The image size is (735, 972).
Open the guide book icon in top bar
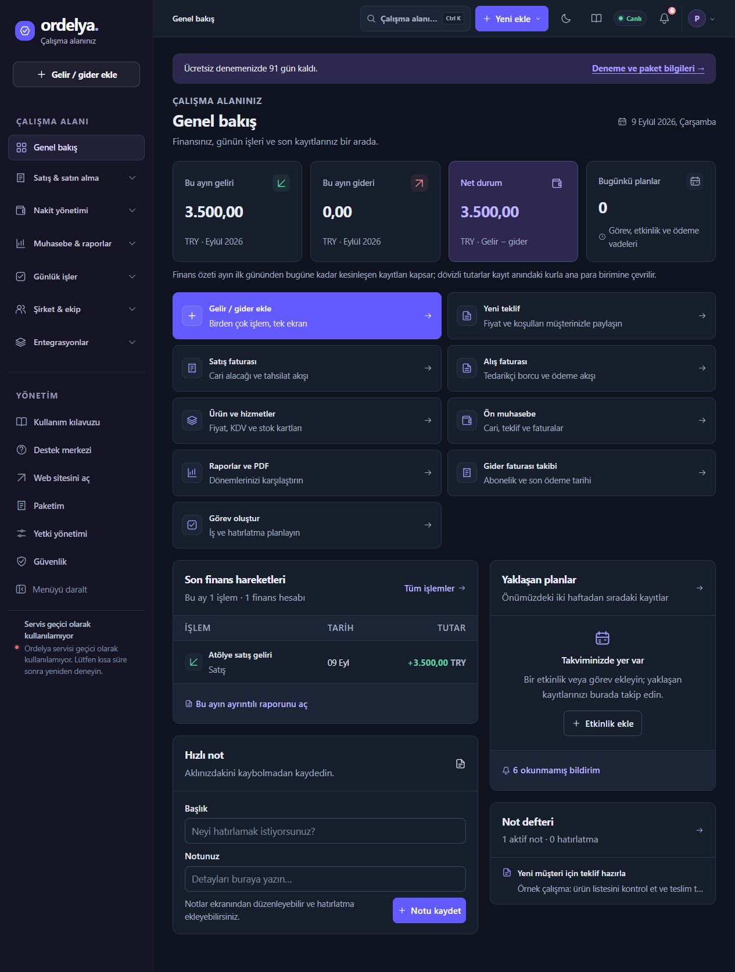(x=596, y=19)
